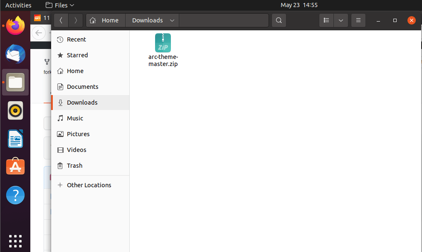This screenshot has width=422, height=252.
Task: Open Trash in the sidebar
Action: point(90,166)
